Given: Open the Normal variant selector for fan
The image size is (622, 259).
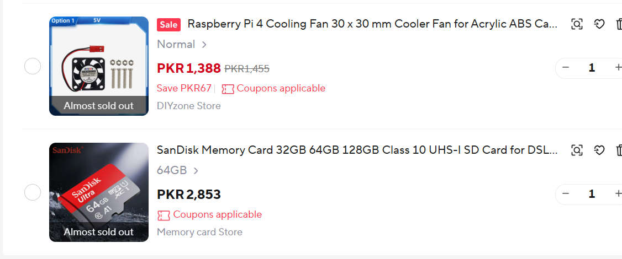Looking at the screenshot, I should (182, 45).
